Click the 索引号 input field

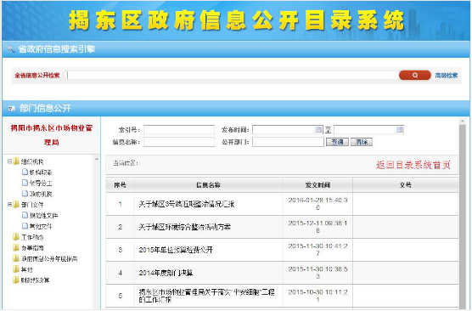(x=179, y=130)
